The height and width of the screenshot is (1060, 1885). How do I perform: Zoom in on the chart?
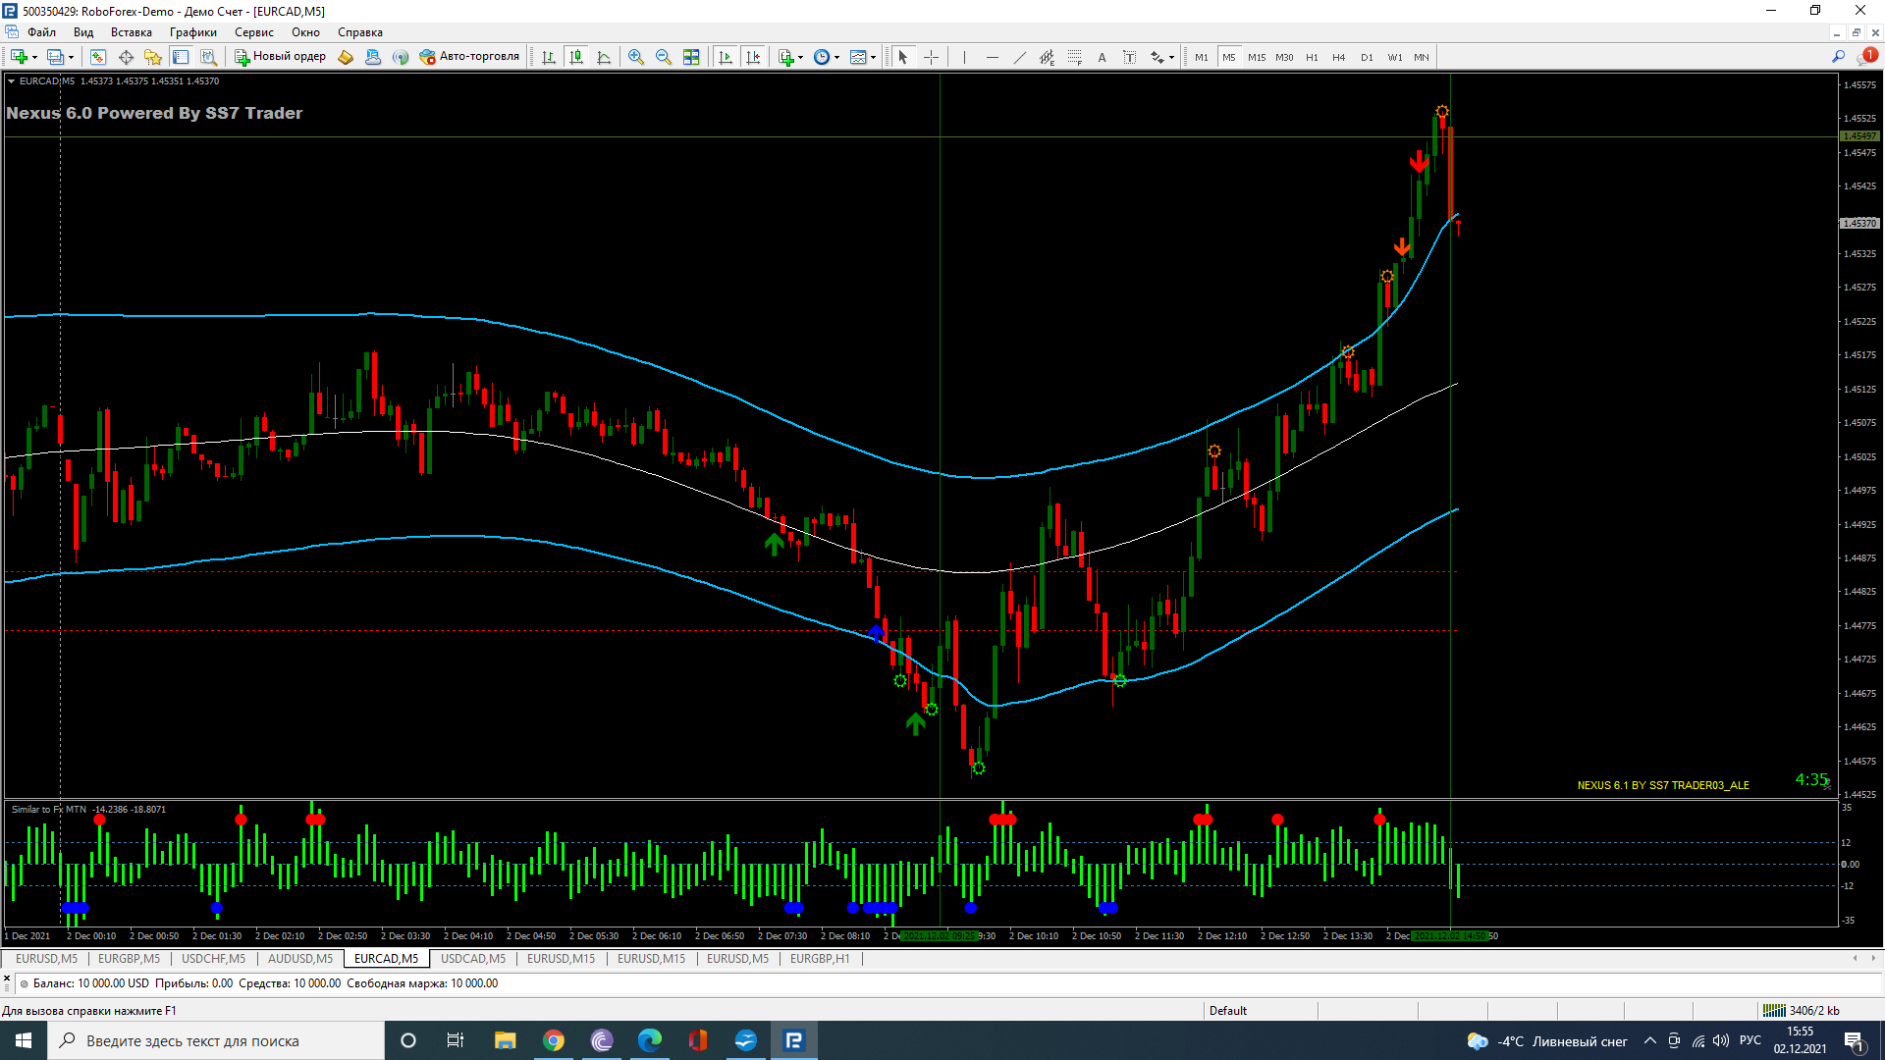pos(636,57)
